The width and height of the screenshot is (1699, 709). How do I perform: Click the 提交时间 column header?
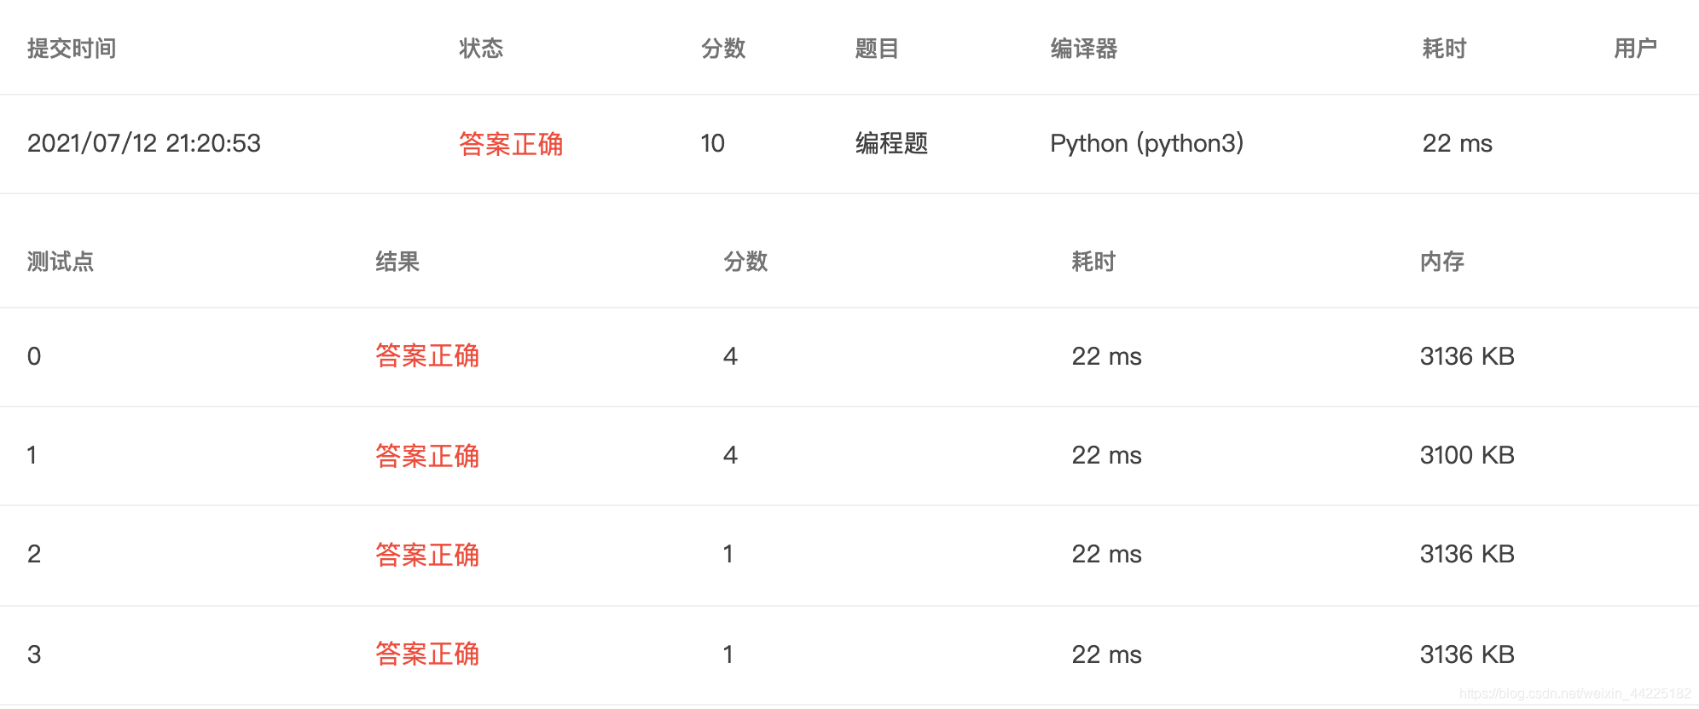[72, 49]
